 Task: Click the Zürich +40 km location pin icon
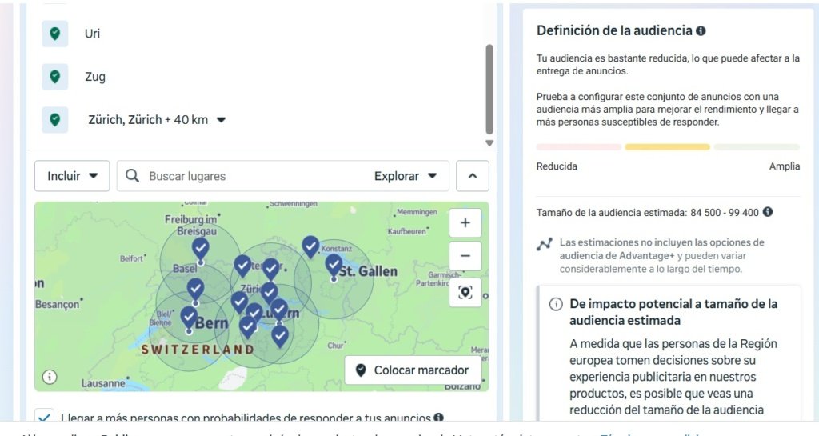(55, 120)
